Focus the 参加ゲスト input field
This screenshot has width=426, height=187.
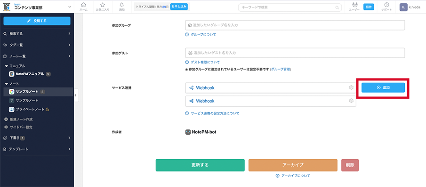295,53
